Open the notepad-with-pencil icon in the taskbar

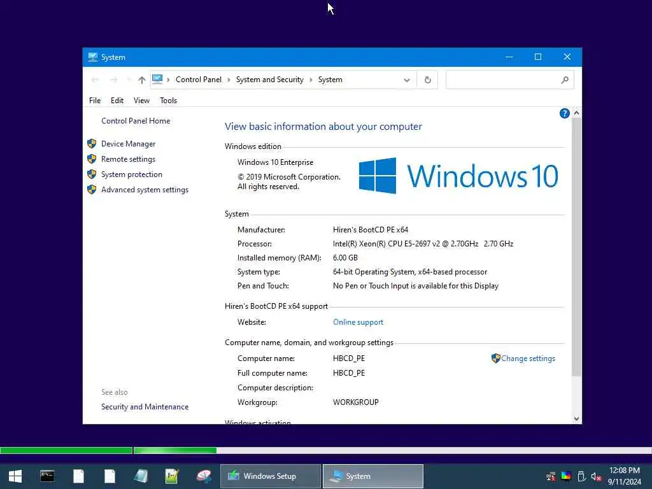pos(172,476)
